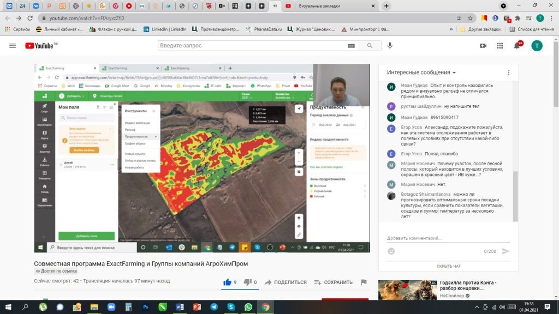Open Windows taskbar search
Screen dimensions: 559x314
click(25, 307)
